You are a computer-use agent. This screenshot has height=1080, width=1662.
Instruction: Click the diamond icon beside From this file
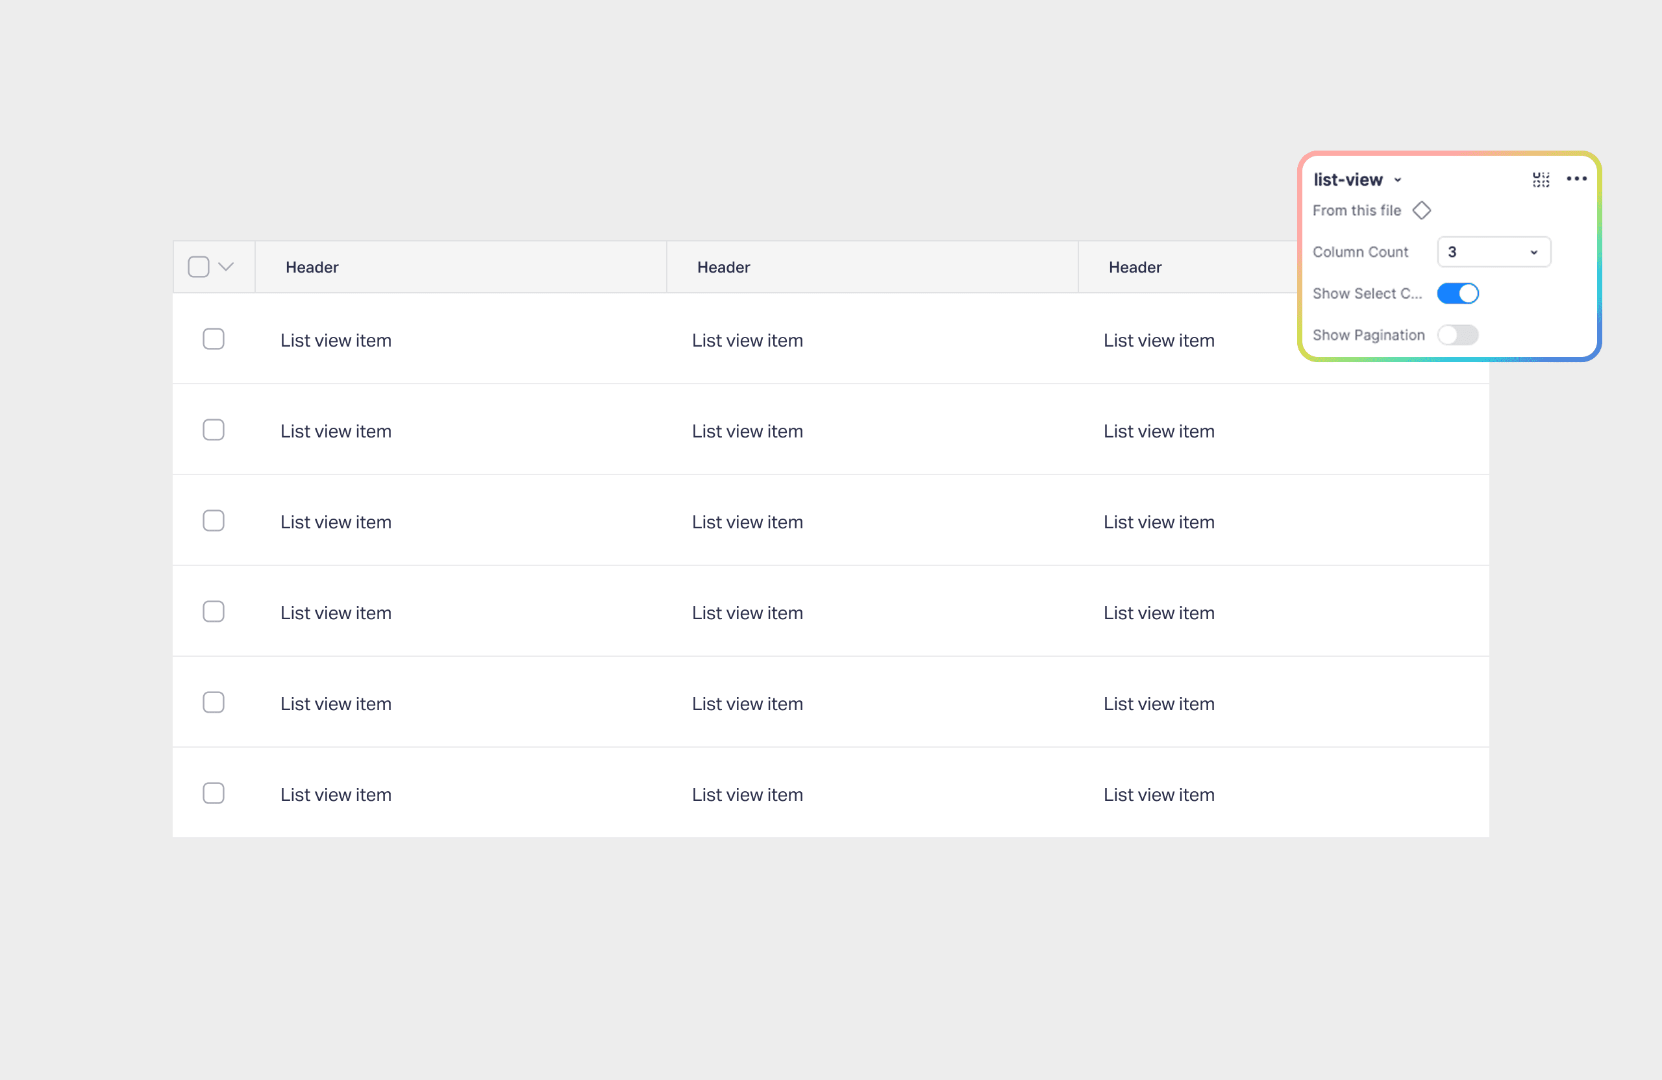point(1421,210)
